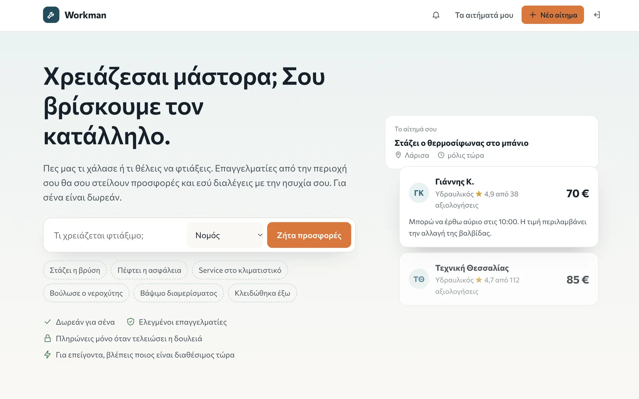Click the name Τεχνική Θεσσαλίας

point(472,268)
